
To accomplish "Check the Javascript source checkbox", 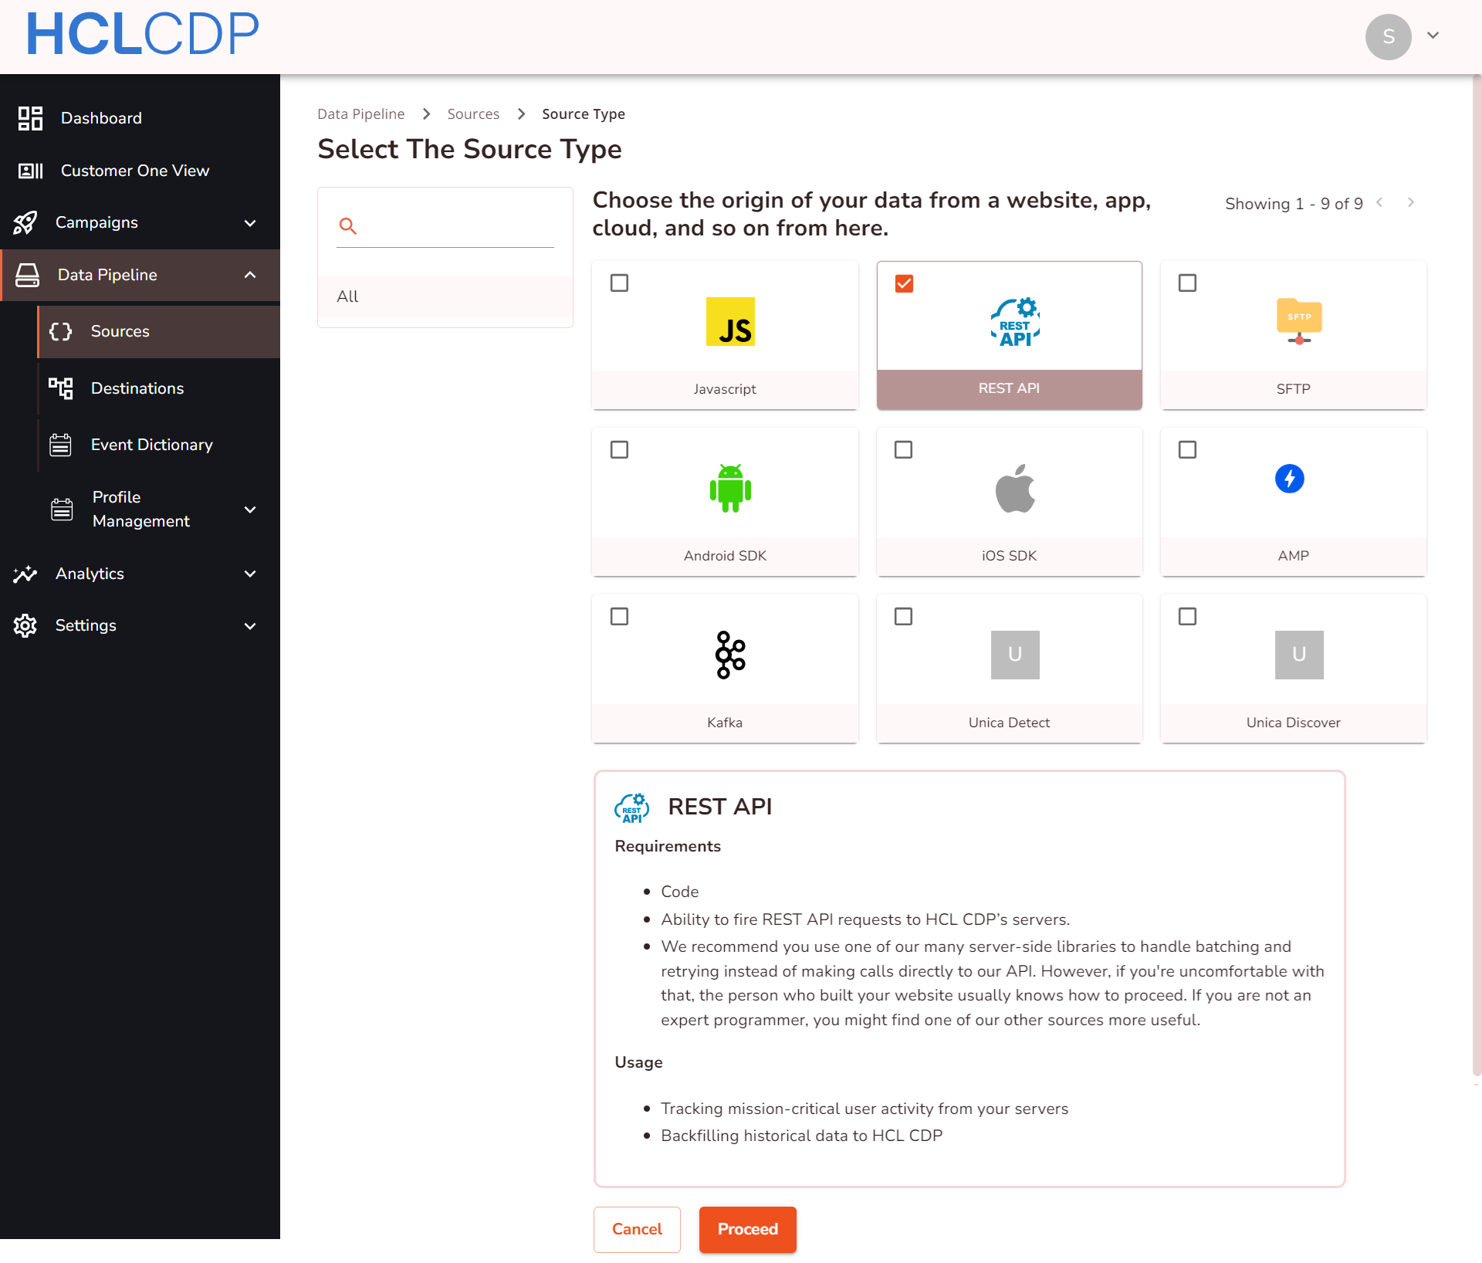I will [x=619, y=283].
